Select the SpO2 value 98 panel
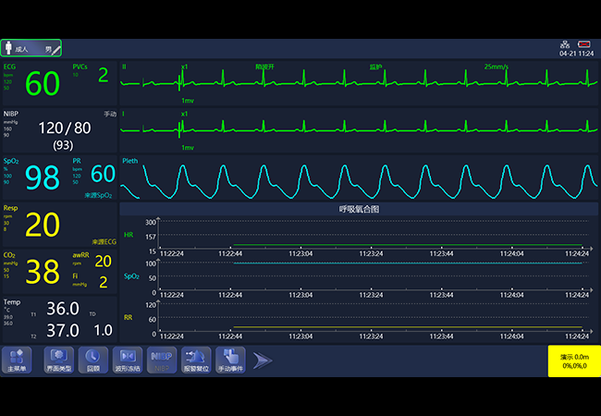 tap(41, 177)
